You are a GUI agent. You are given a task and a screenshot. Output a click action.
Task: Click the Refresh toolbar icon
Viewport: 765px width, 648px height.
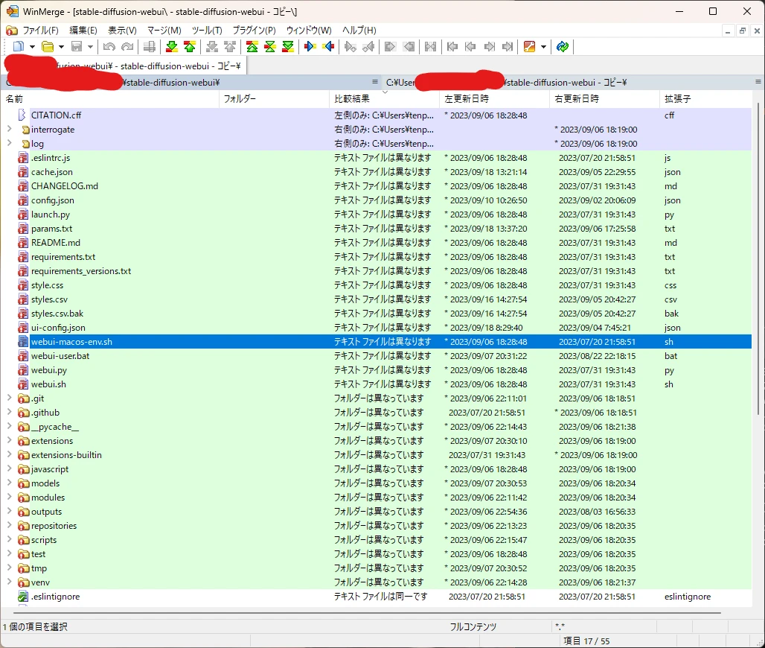pyautogui.click(x=563, y=47)
